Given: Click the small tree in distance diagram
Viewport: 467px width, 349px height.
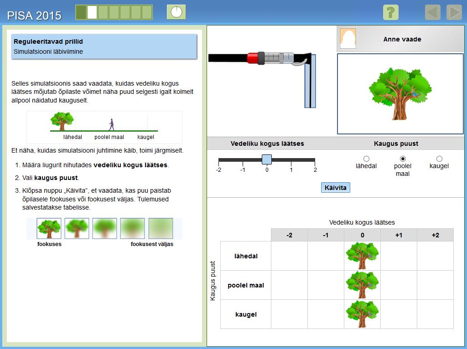Looking at the screenshot, I should [x=62, y=121].
